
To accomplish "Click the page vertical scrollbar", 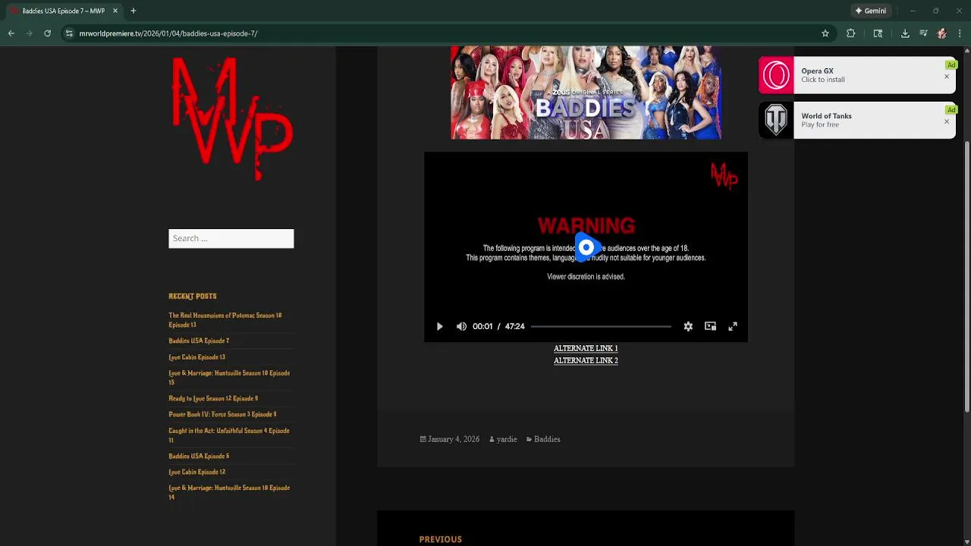I will point(966,277).
